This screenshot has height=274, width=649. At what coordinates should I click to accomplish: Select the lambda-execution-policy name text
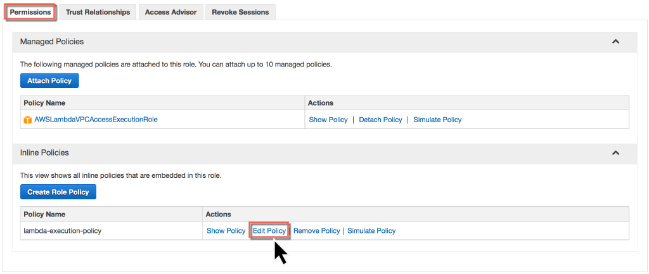63,230
